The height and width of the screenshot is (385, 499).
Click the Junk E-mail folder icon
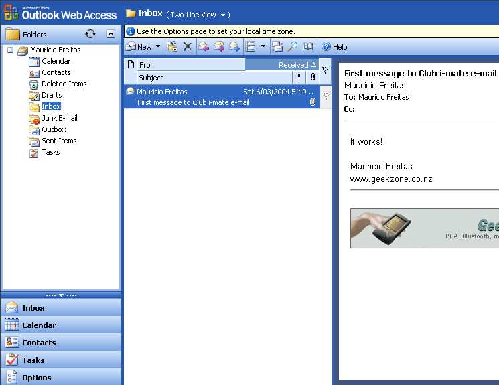[34, 119]
